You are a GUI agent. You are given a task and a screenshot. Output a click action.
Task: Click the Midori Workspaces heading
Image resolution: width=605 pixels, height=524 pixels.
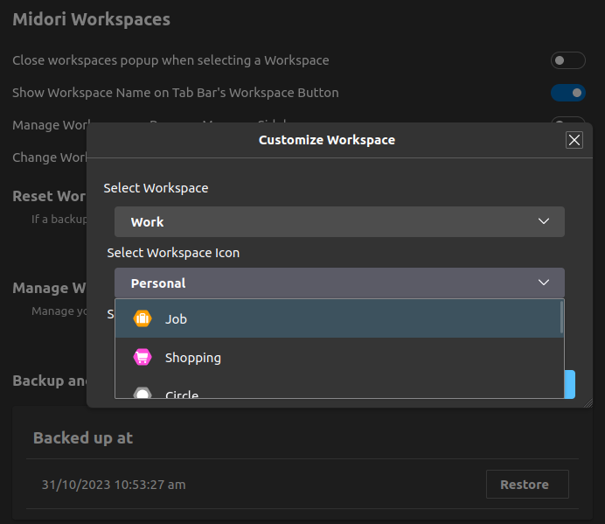[x=92, y=19]
